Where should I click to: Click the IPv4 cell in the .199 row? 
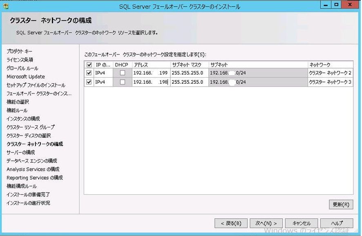[x=103, y=73]
